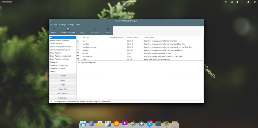
Task: Open the Package menu
Action: 62,24
